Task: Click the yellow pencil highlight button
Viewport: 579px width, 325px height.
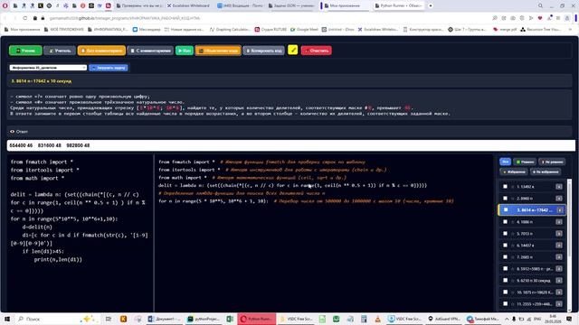Action: point(292,50)
